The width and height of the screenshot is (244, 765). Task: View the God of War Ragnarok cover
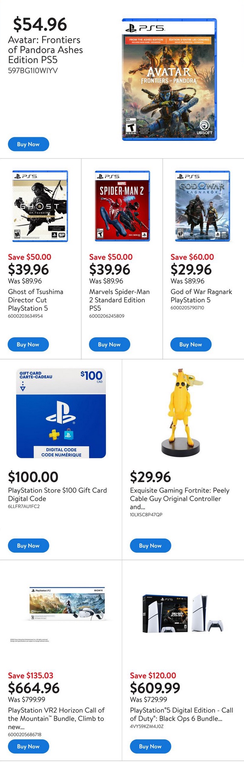pos(203,206)
